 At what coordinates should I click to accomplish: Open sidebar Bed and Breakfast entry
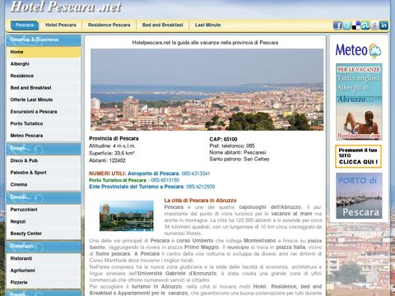click(x=44, y=88)
